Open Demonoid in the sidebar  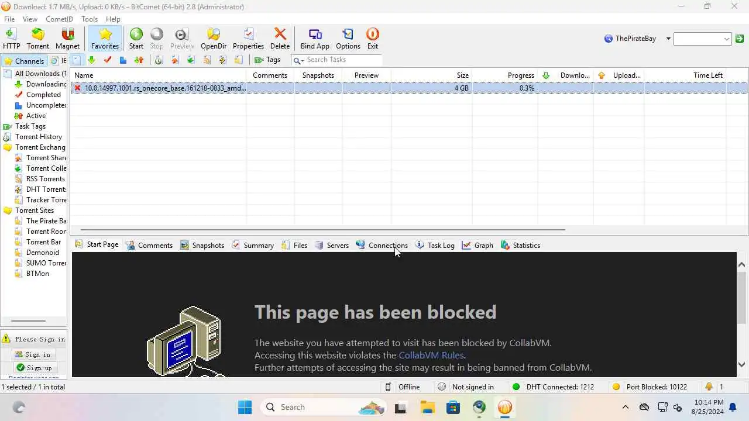[37, 253]
